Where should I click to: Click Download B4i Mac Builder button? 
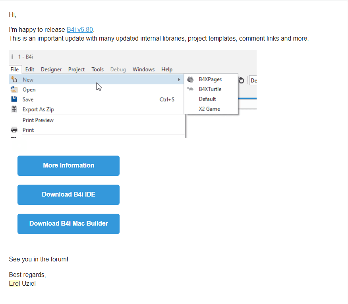(x=69, y=224)
